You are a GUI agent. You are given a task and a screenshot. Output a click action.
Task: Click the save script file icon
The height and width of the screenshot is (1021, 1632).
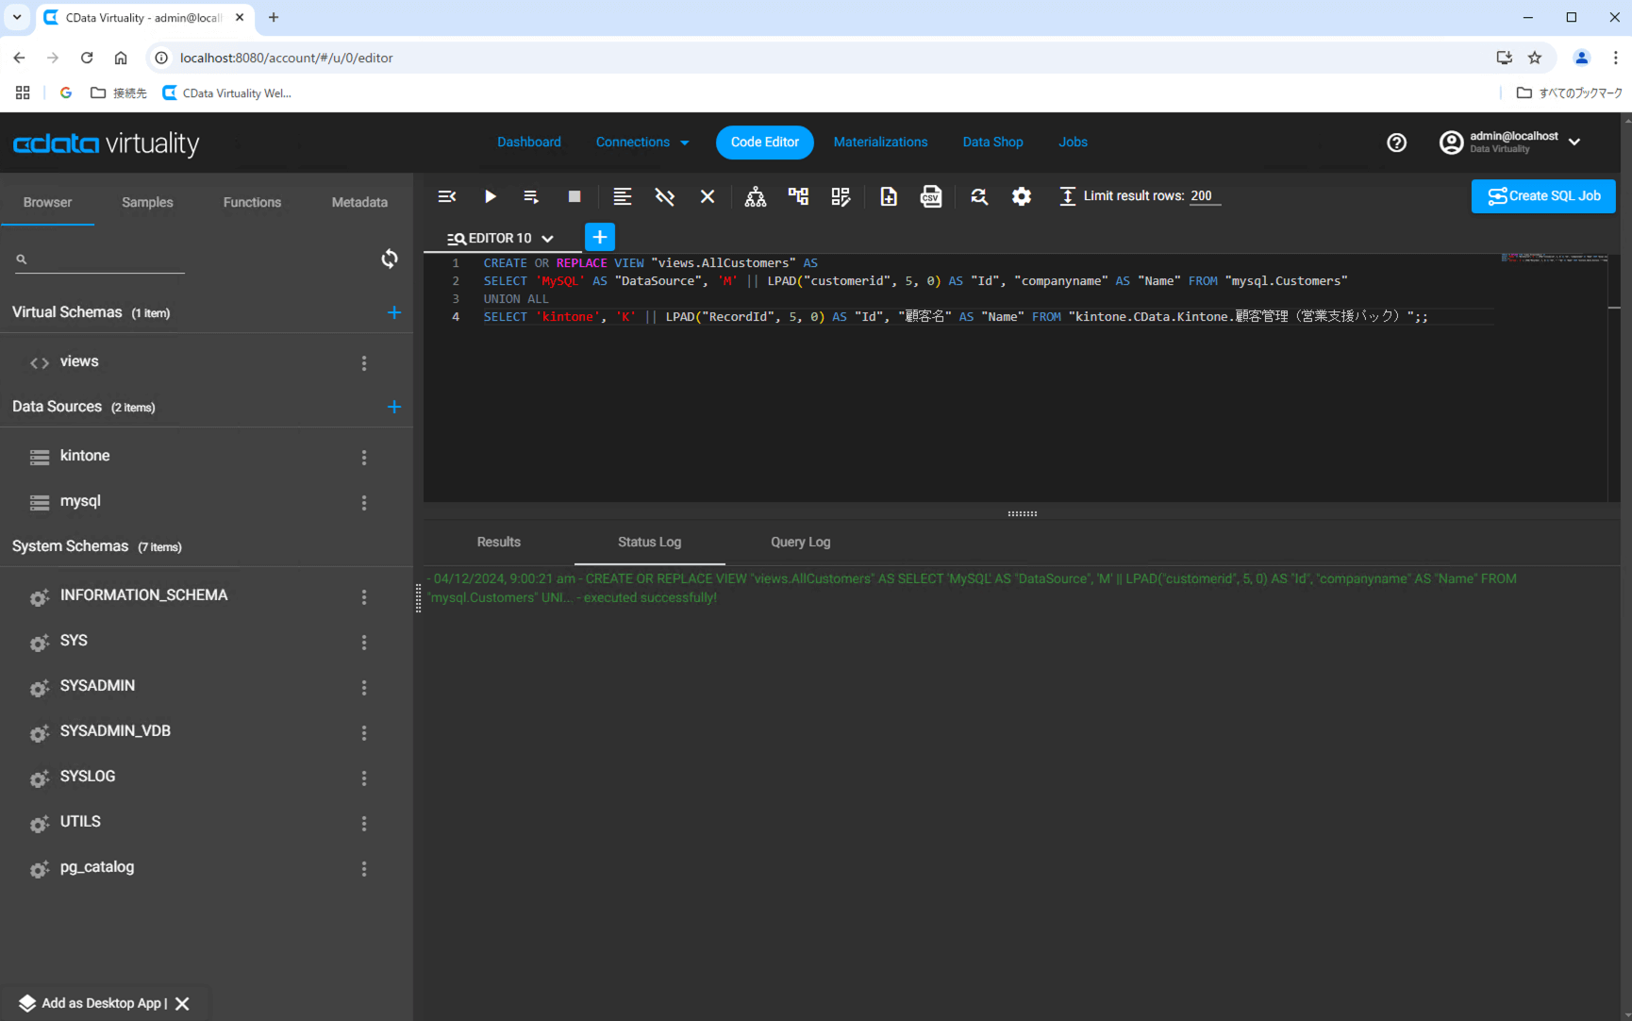point(889,196)
